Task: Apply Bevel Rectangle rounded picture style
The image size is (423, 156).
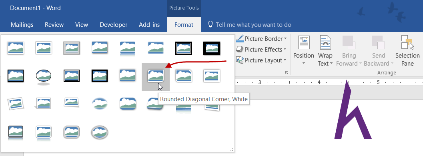Action: click(128, 104)
